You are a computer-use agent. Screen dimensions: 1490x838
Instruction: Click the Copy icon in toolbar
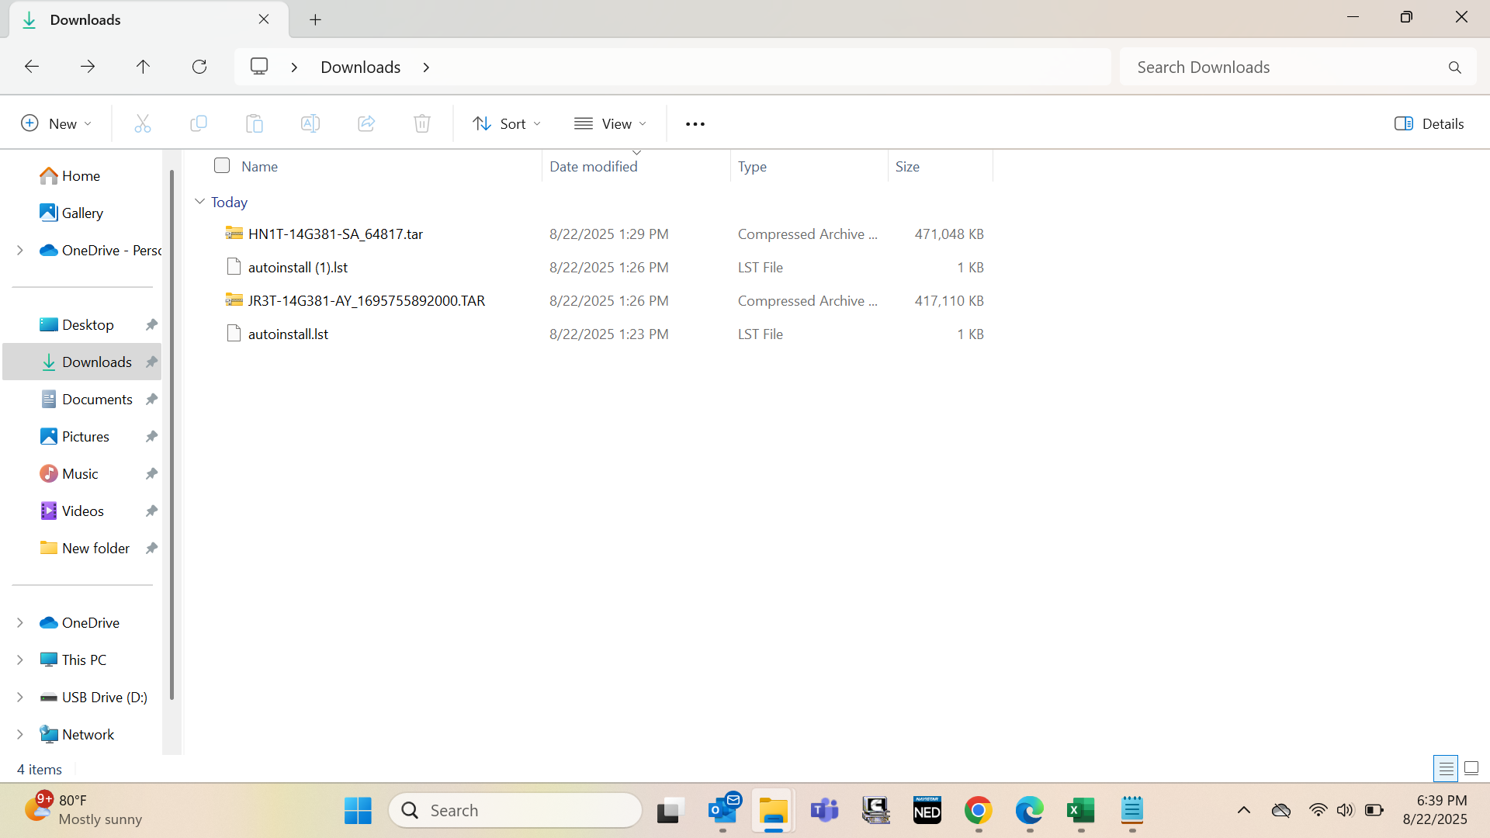pyautogui.click(x=199, y=123)
